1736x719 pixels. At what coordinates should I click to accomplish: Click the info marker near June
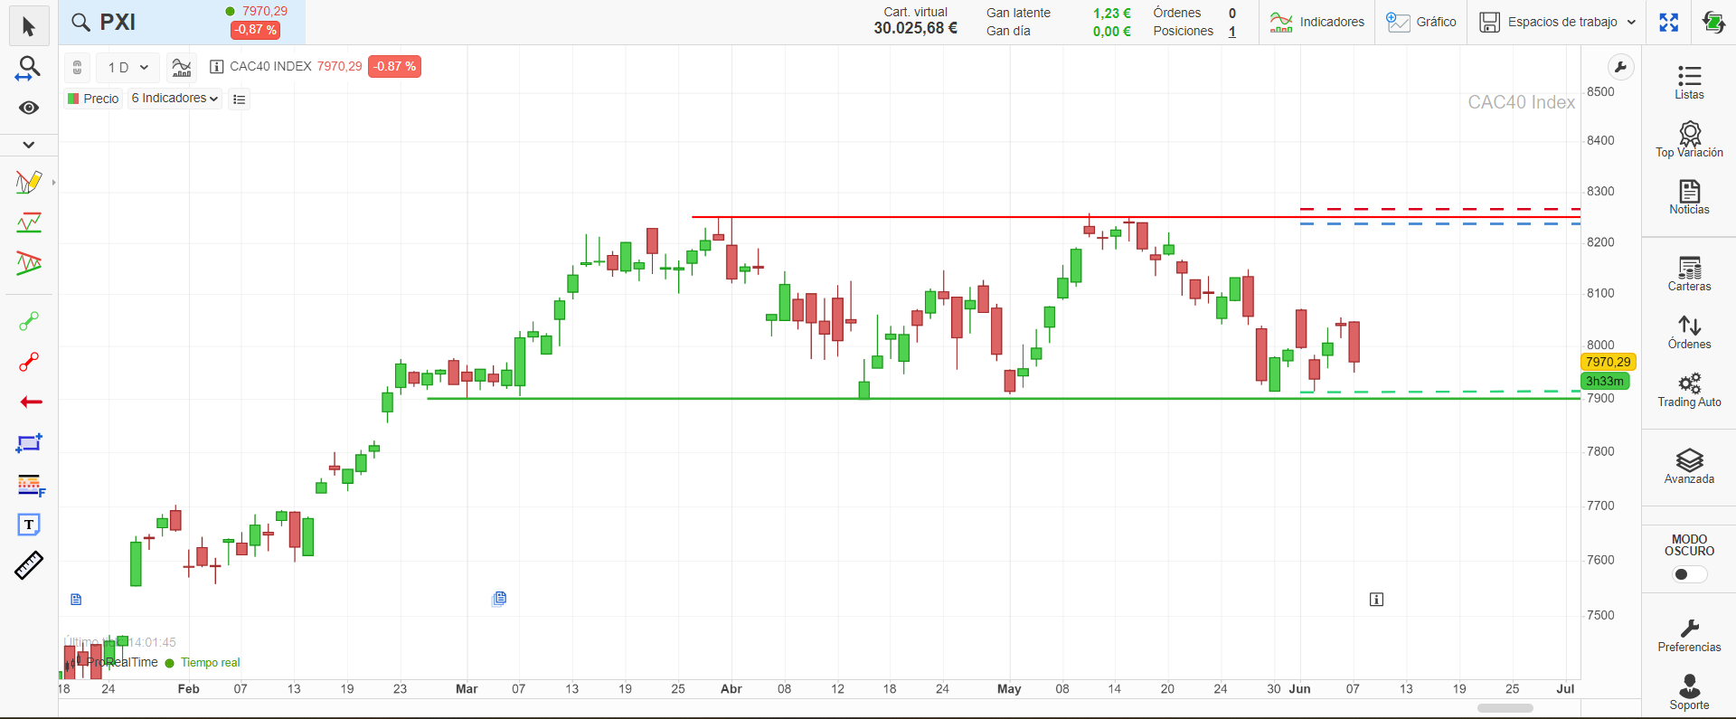(x=1376, y=600)
